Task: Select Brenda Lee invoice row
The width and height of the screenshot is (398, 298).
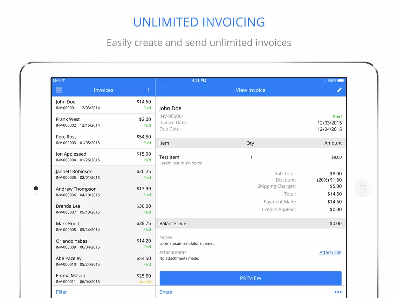Action: pyautogui.click(x=103, y=209)
